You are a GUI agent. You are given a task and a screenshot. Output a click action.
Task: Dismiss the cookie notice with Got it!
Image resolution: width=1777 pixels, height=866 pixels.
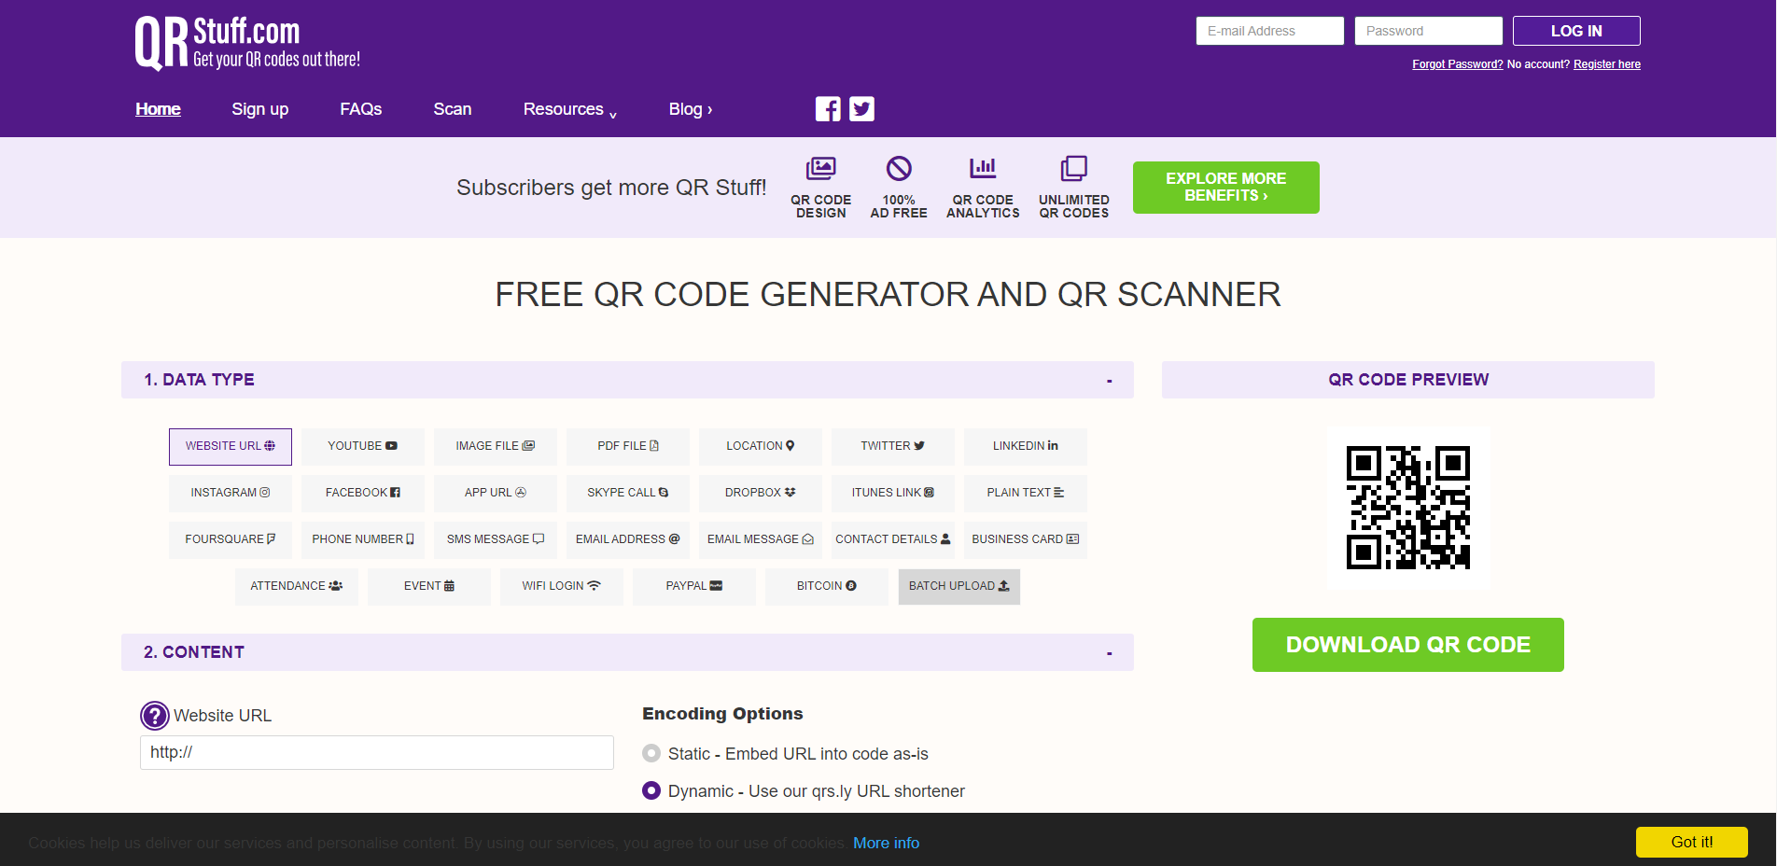coord(1691,842)
